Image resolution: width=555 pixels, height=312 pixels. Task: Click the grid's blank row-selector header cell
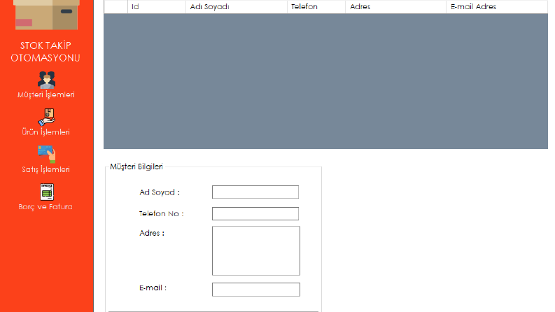[x=115, y=7]
